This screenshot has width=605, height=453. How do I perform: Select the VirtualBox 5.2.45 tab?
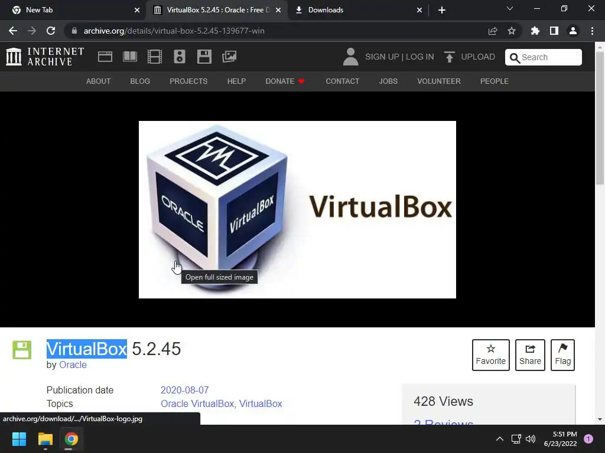pyautogui.click(x=216, y=10)
